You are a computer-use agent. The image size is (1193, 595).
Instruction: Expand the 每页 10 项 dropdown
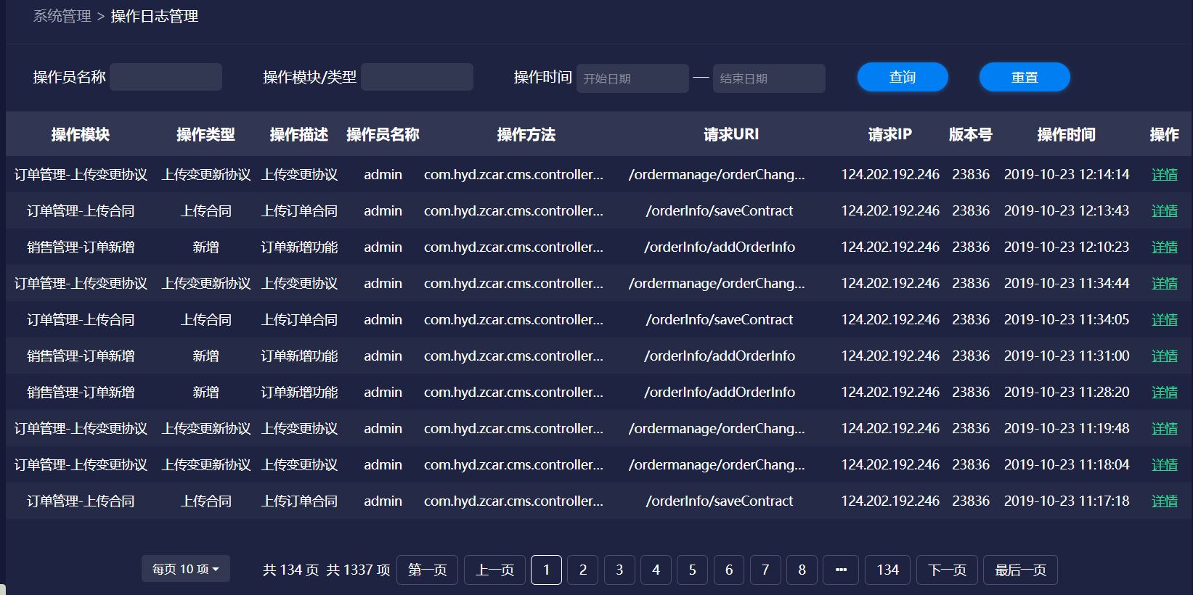[x=186, y=569]
